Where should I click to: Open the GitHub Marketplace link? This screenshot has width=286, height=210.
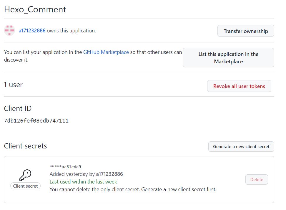[106, 52]
